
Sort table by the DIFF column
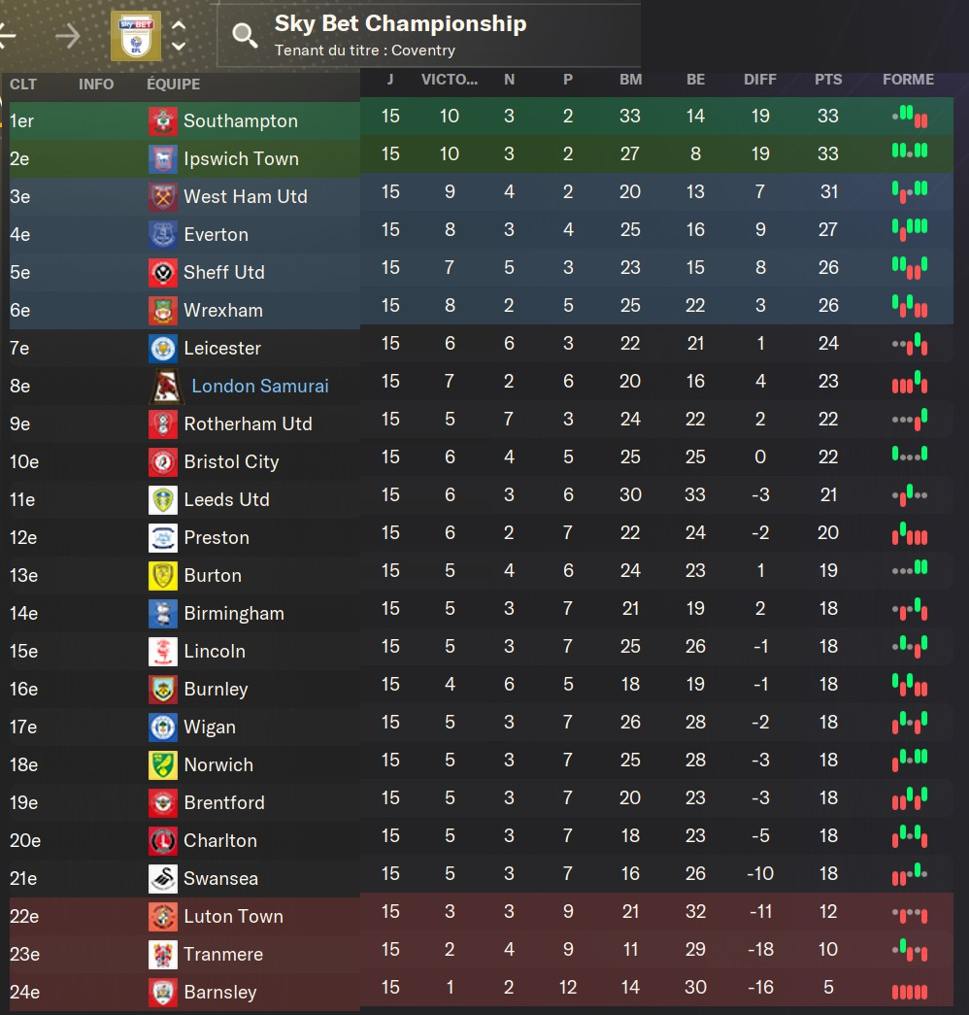pos(759,80)
